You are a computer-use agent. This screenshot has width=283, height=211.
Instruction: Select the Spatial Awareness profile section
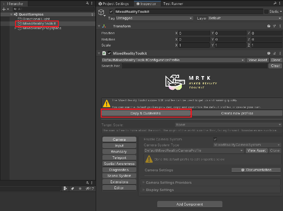pos(119,164)
